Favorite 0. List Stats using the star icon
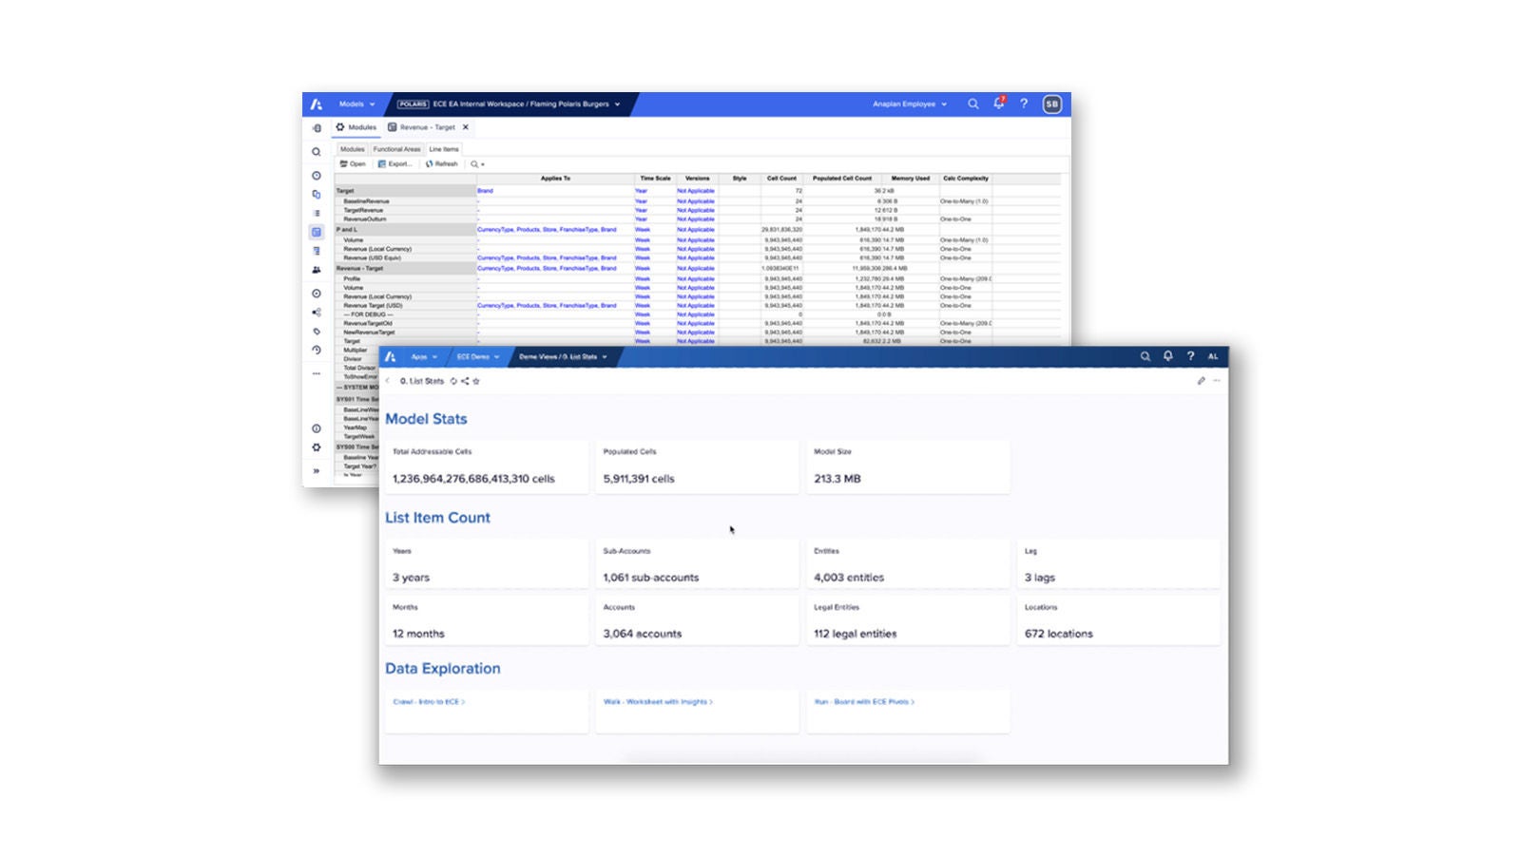 coord(476,380)
